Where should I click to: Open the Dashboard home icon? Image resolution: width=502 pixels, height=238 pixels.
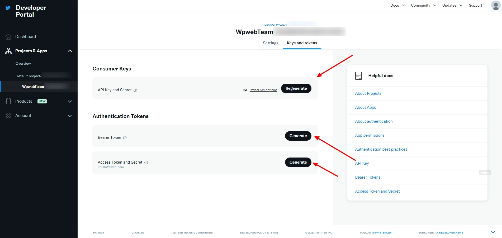click(8, 37)
